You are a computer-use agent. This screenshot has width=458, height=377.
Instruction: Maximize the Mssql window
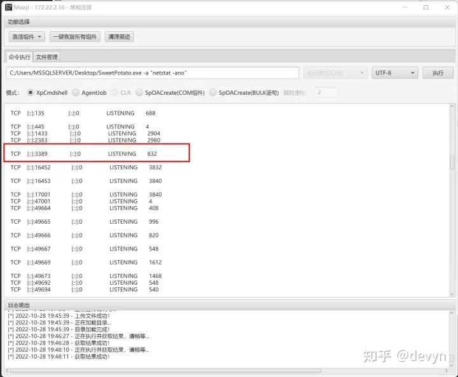click(x=426, y=7)
